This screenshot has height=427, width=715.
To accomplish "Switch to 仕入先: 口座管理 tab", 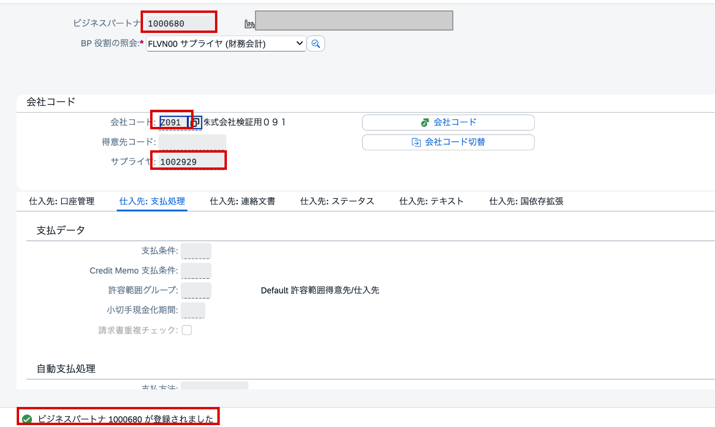I will coord(61,201).
